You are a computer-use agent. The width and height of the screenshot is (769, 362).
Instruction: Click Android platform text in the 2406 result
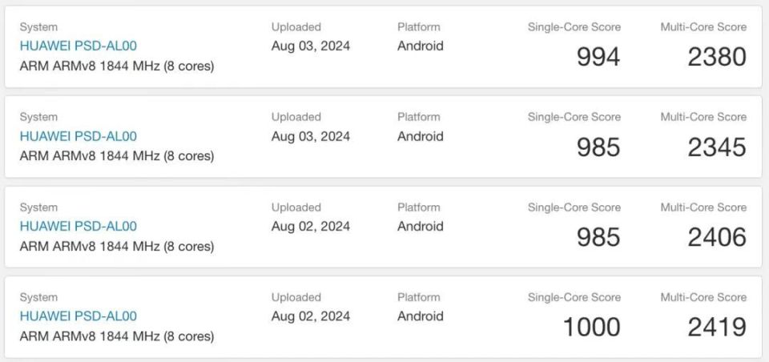(x=421, y=227)
